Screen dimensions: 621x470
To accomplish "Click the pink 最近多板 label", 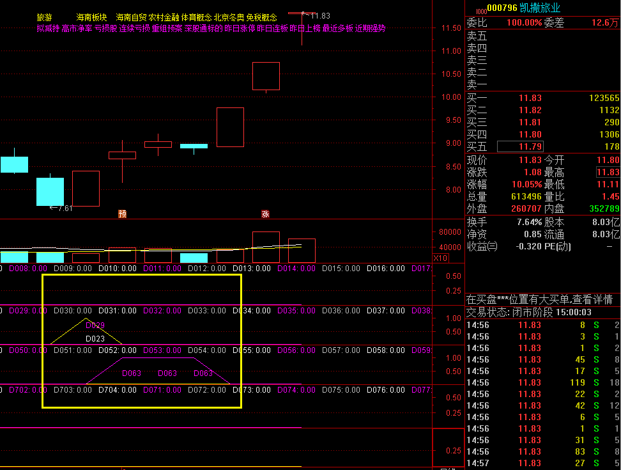I will [337, 29].
